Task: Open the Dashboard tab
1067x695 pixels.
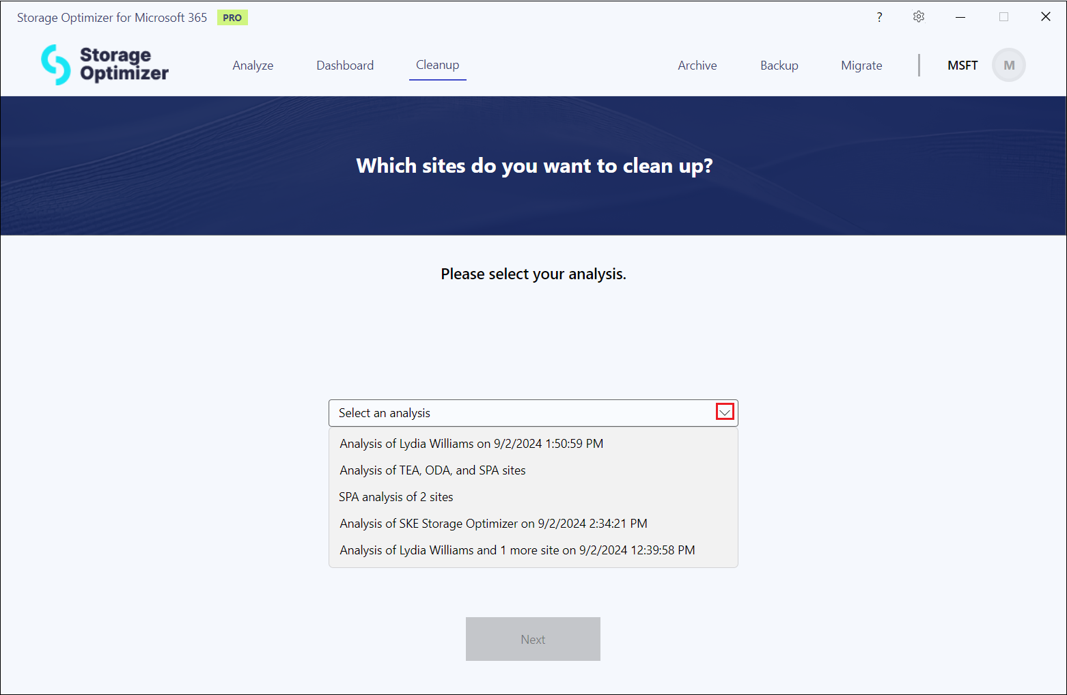Action: coord(345,66)
